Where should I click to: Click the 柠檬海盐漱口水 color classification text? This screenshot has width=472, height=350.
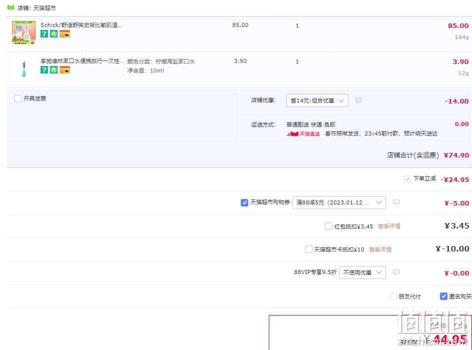point(161,61)
